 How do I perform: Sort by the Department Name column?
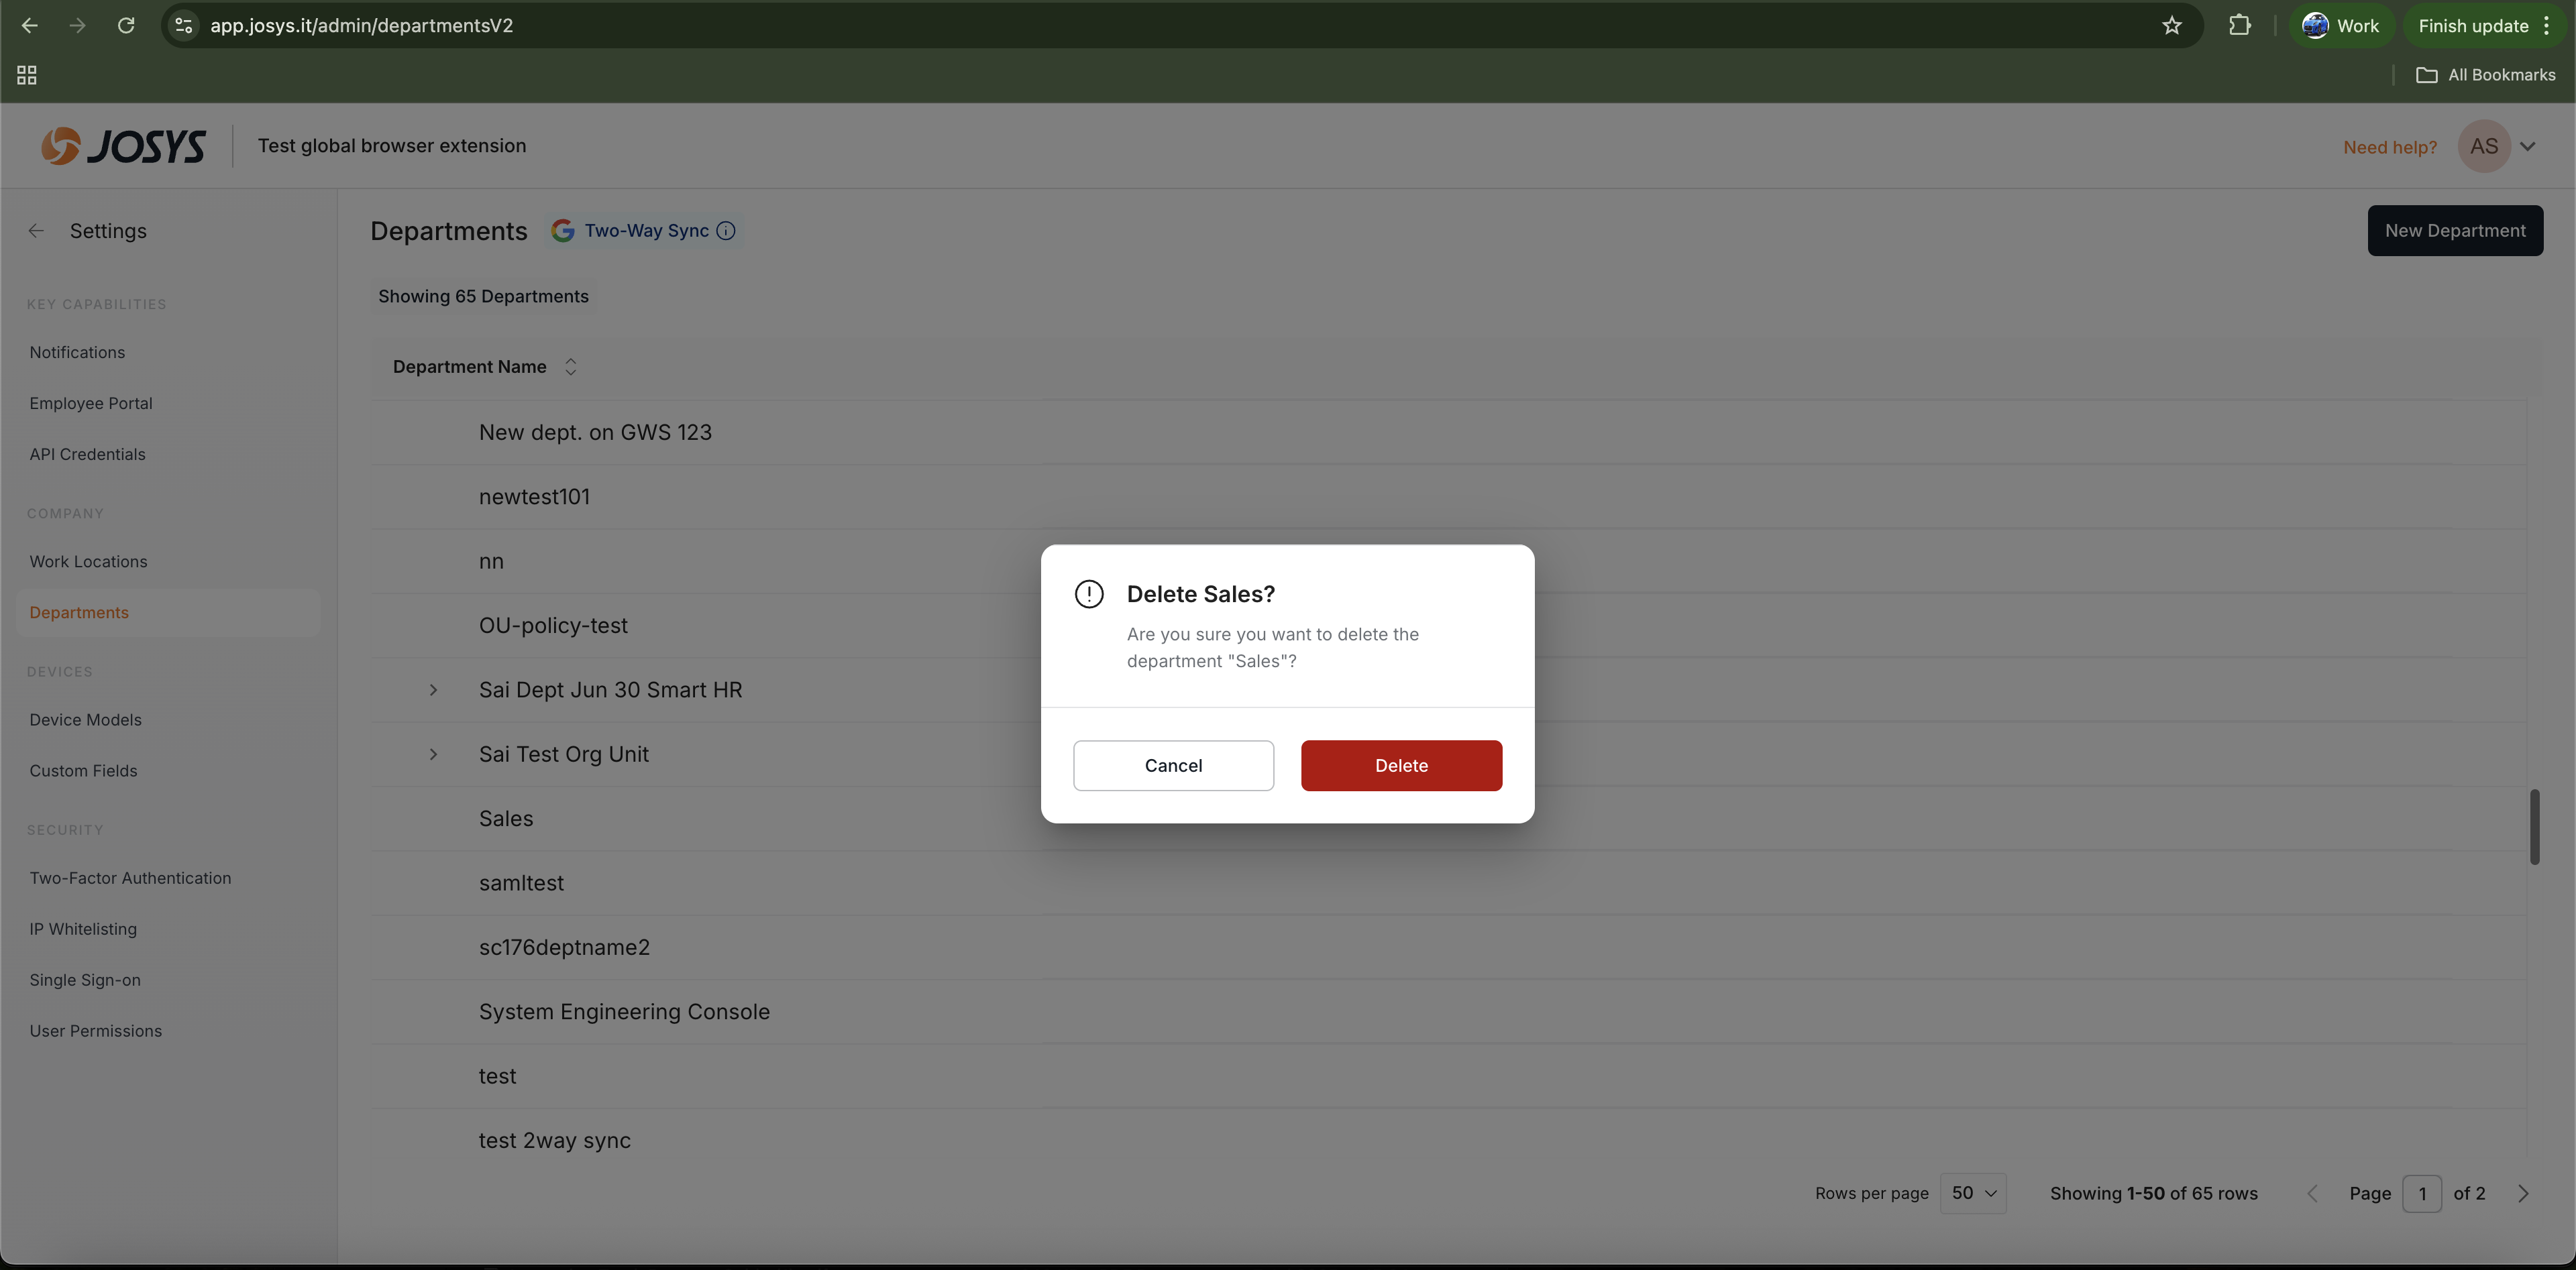pyautogui.click(x=570, y=367)
